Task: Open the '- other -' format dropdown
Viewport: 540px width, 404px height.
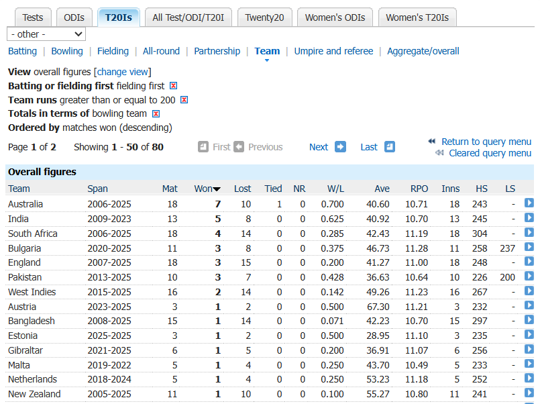Action: click(x=46, y=34)
